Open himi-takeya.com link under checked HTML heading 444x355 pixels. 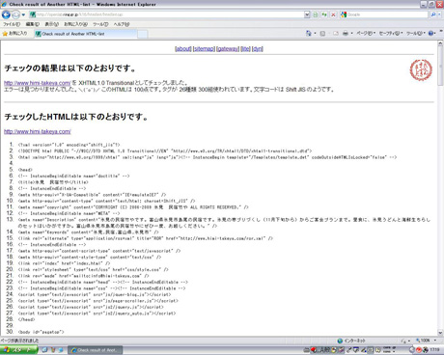38,131
